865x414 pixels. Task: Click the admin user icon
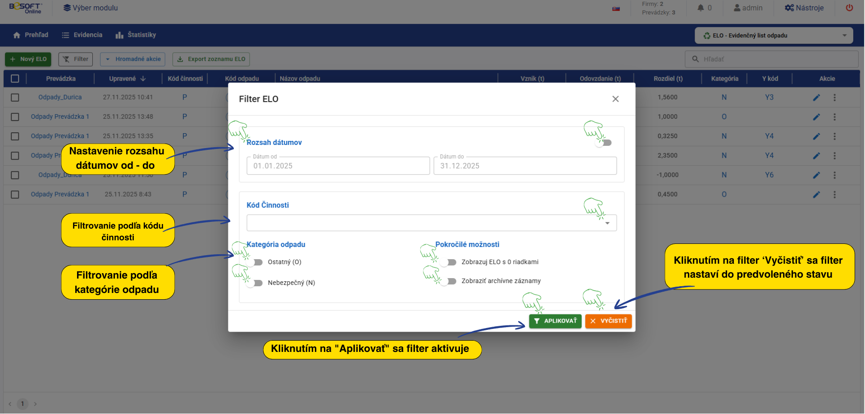tap(737, 8)
